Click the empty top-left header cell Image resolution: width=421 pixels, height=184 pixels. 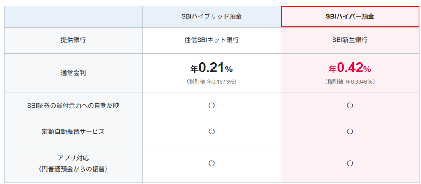pos(73,17)
